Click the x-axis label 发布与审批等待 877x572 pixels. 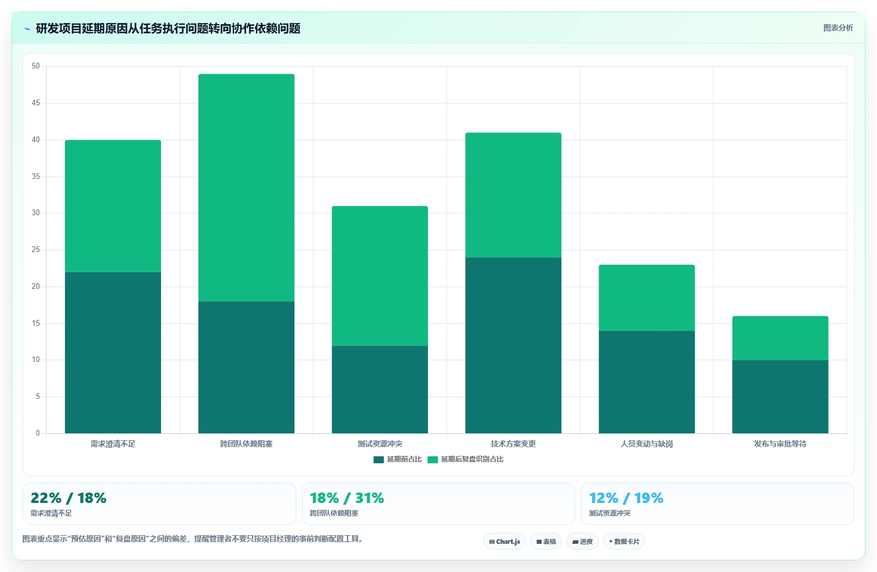point(780,444)
